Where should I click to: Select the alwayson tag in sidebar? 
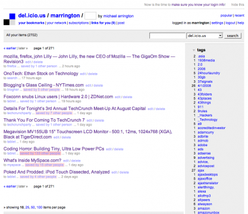(x=205, y=204)
